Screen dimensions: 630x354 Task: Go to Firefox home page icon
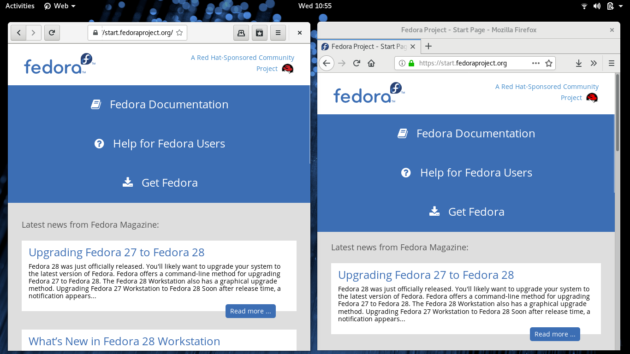tap(371, 63)
